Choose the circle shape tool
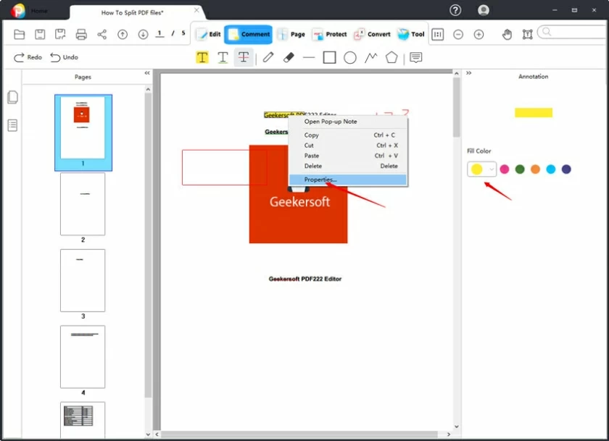 tap(350, 57)
